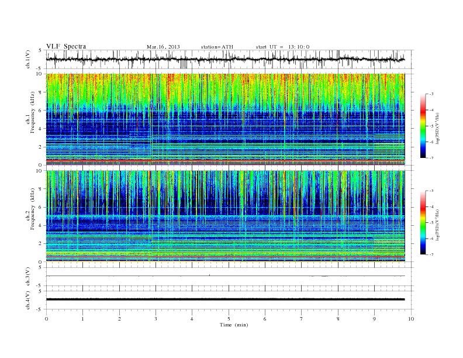The height and width of the screenshot is (358, 463).
Task: Click the ch.1 spectrogram color scale bar
Action: pos(423,126)
